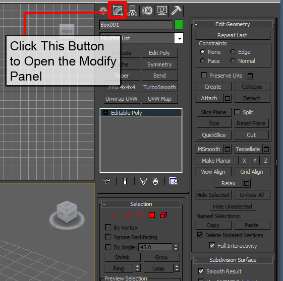Viewport: 283px width, 281px height.
Task: Enable the By Vertex checkbox
Action: (x=108, y=228)
